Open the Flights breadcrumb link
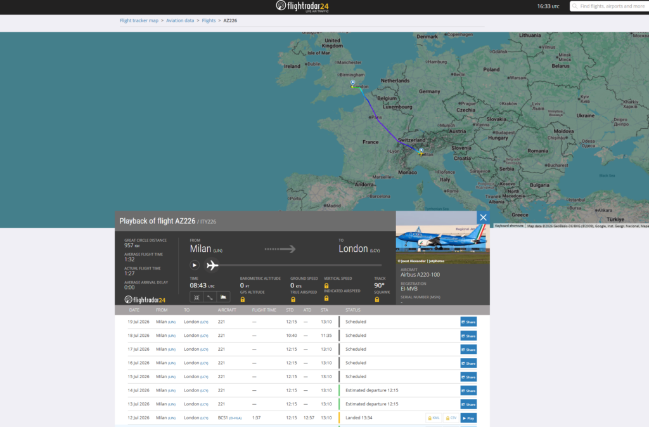 (x=209, y=20)
